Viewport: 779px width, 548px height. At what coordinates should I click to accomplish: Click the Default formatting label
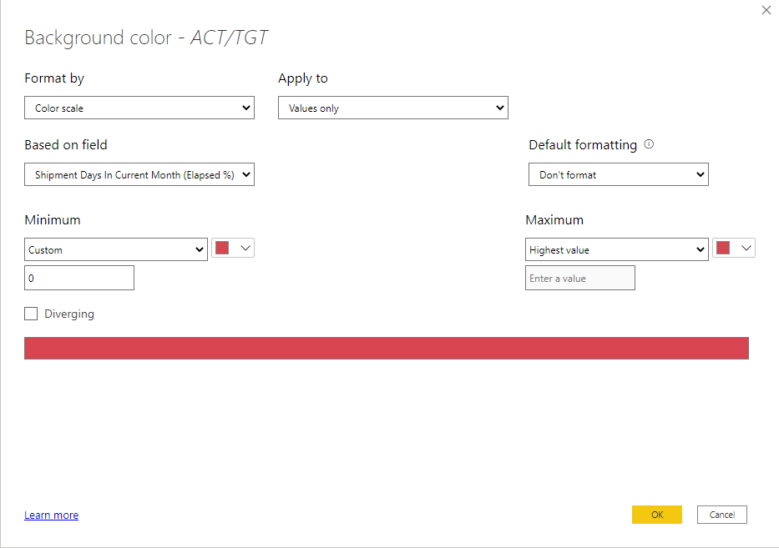583,144
